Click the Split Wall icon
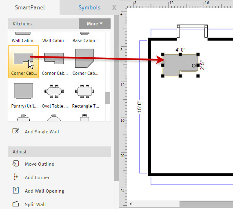The image size is (233, 209). (x=16, y=204)
